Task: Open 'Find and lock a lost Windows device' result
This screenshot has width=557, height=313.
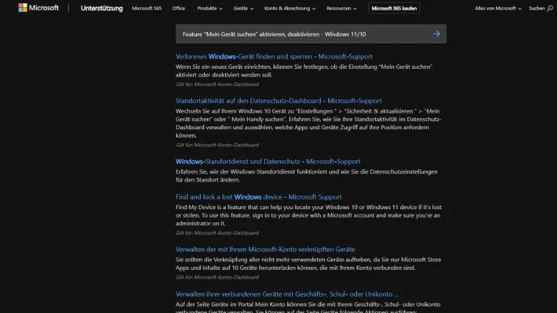Action: pos(258,197)
